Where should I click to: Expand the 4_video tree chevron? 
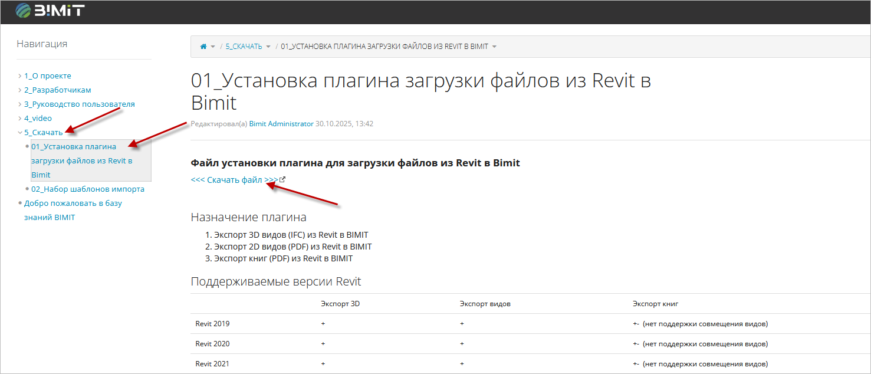click(19, 119)
